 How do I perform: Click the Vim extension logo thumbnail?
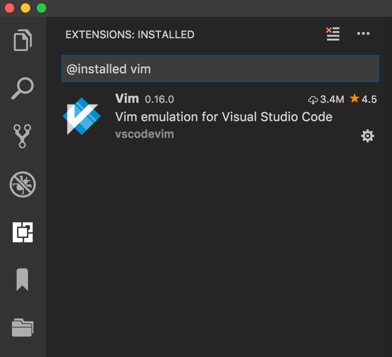(82, 116)
